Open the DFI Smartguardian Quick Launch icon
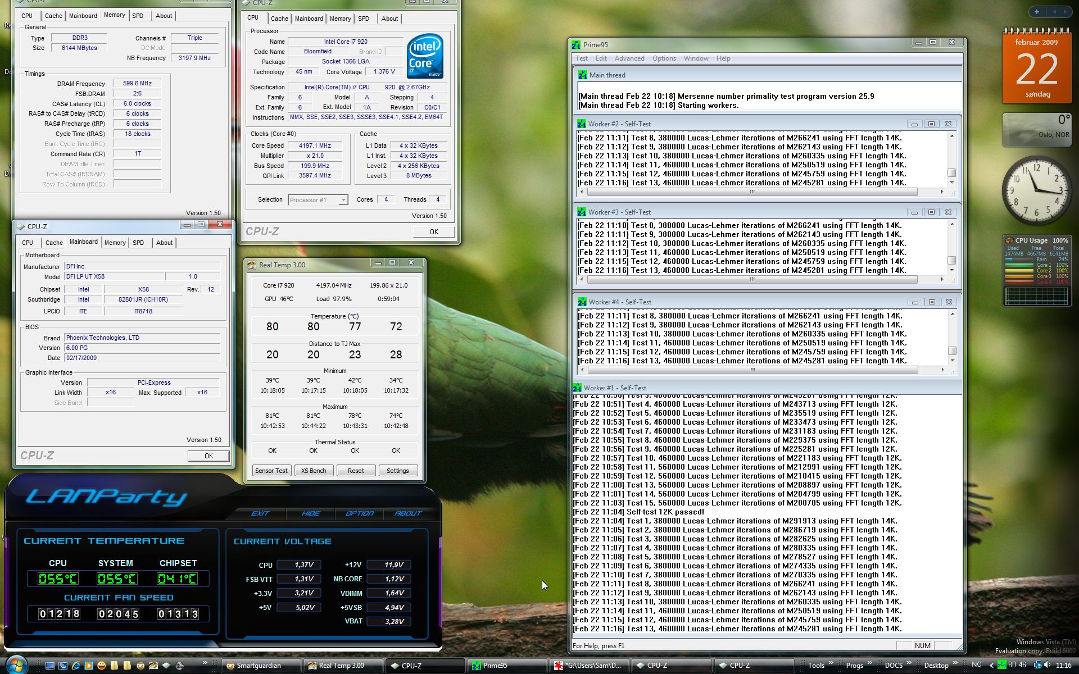This screenshot has height=674, width=1079. point(140,666)
